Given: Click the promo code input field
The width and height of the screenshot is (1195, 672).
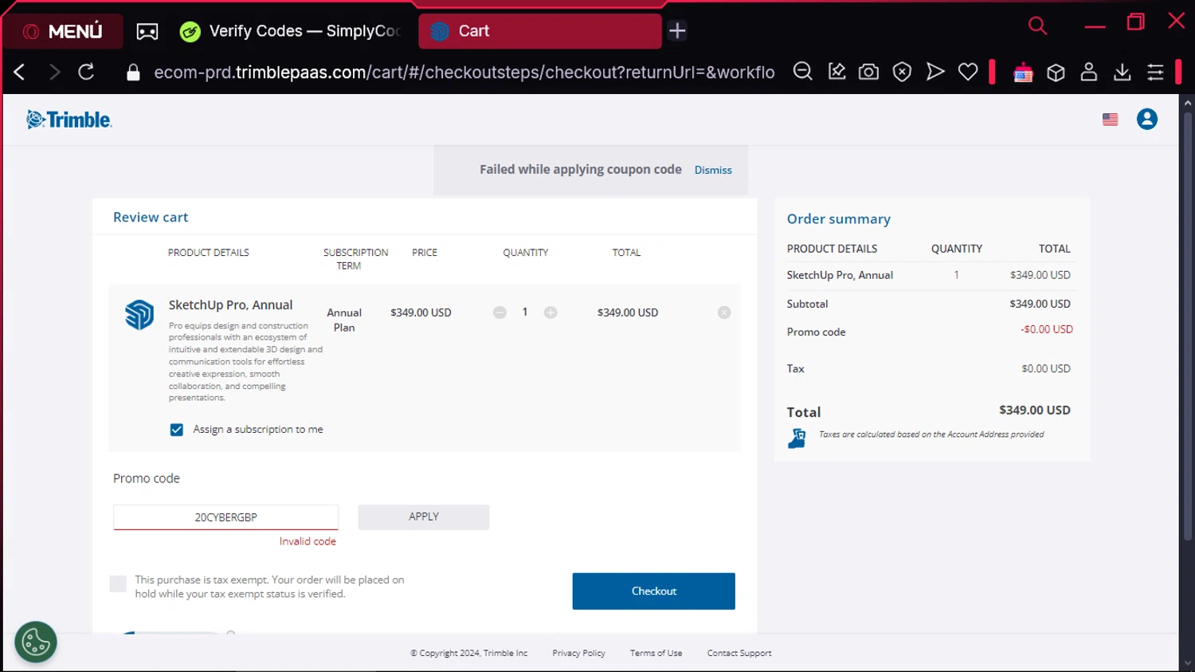Looking at the screenshot, I should [225, 517].
